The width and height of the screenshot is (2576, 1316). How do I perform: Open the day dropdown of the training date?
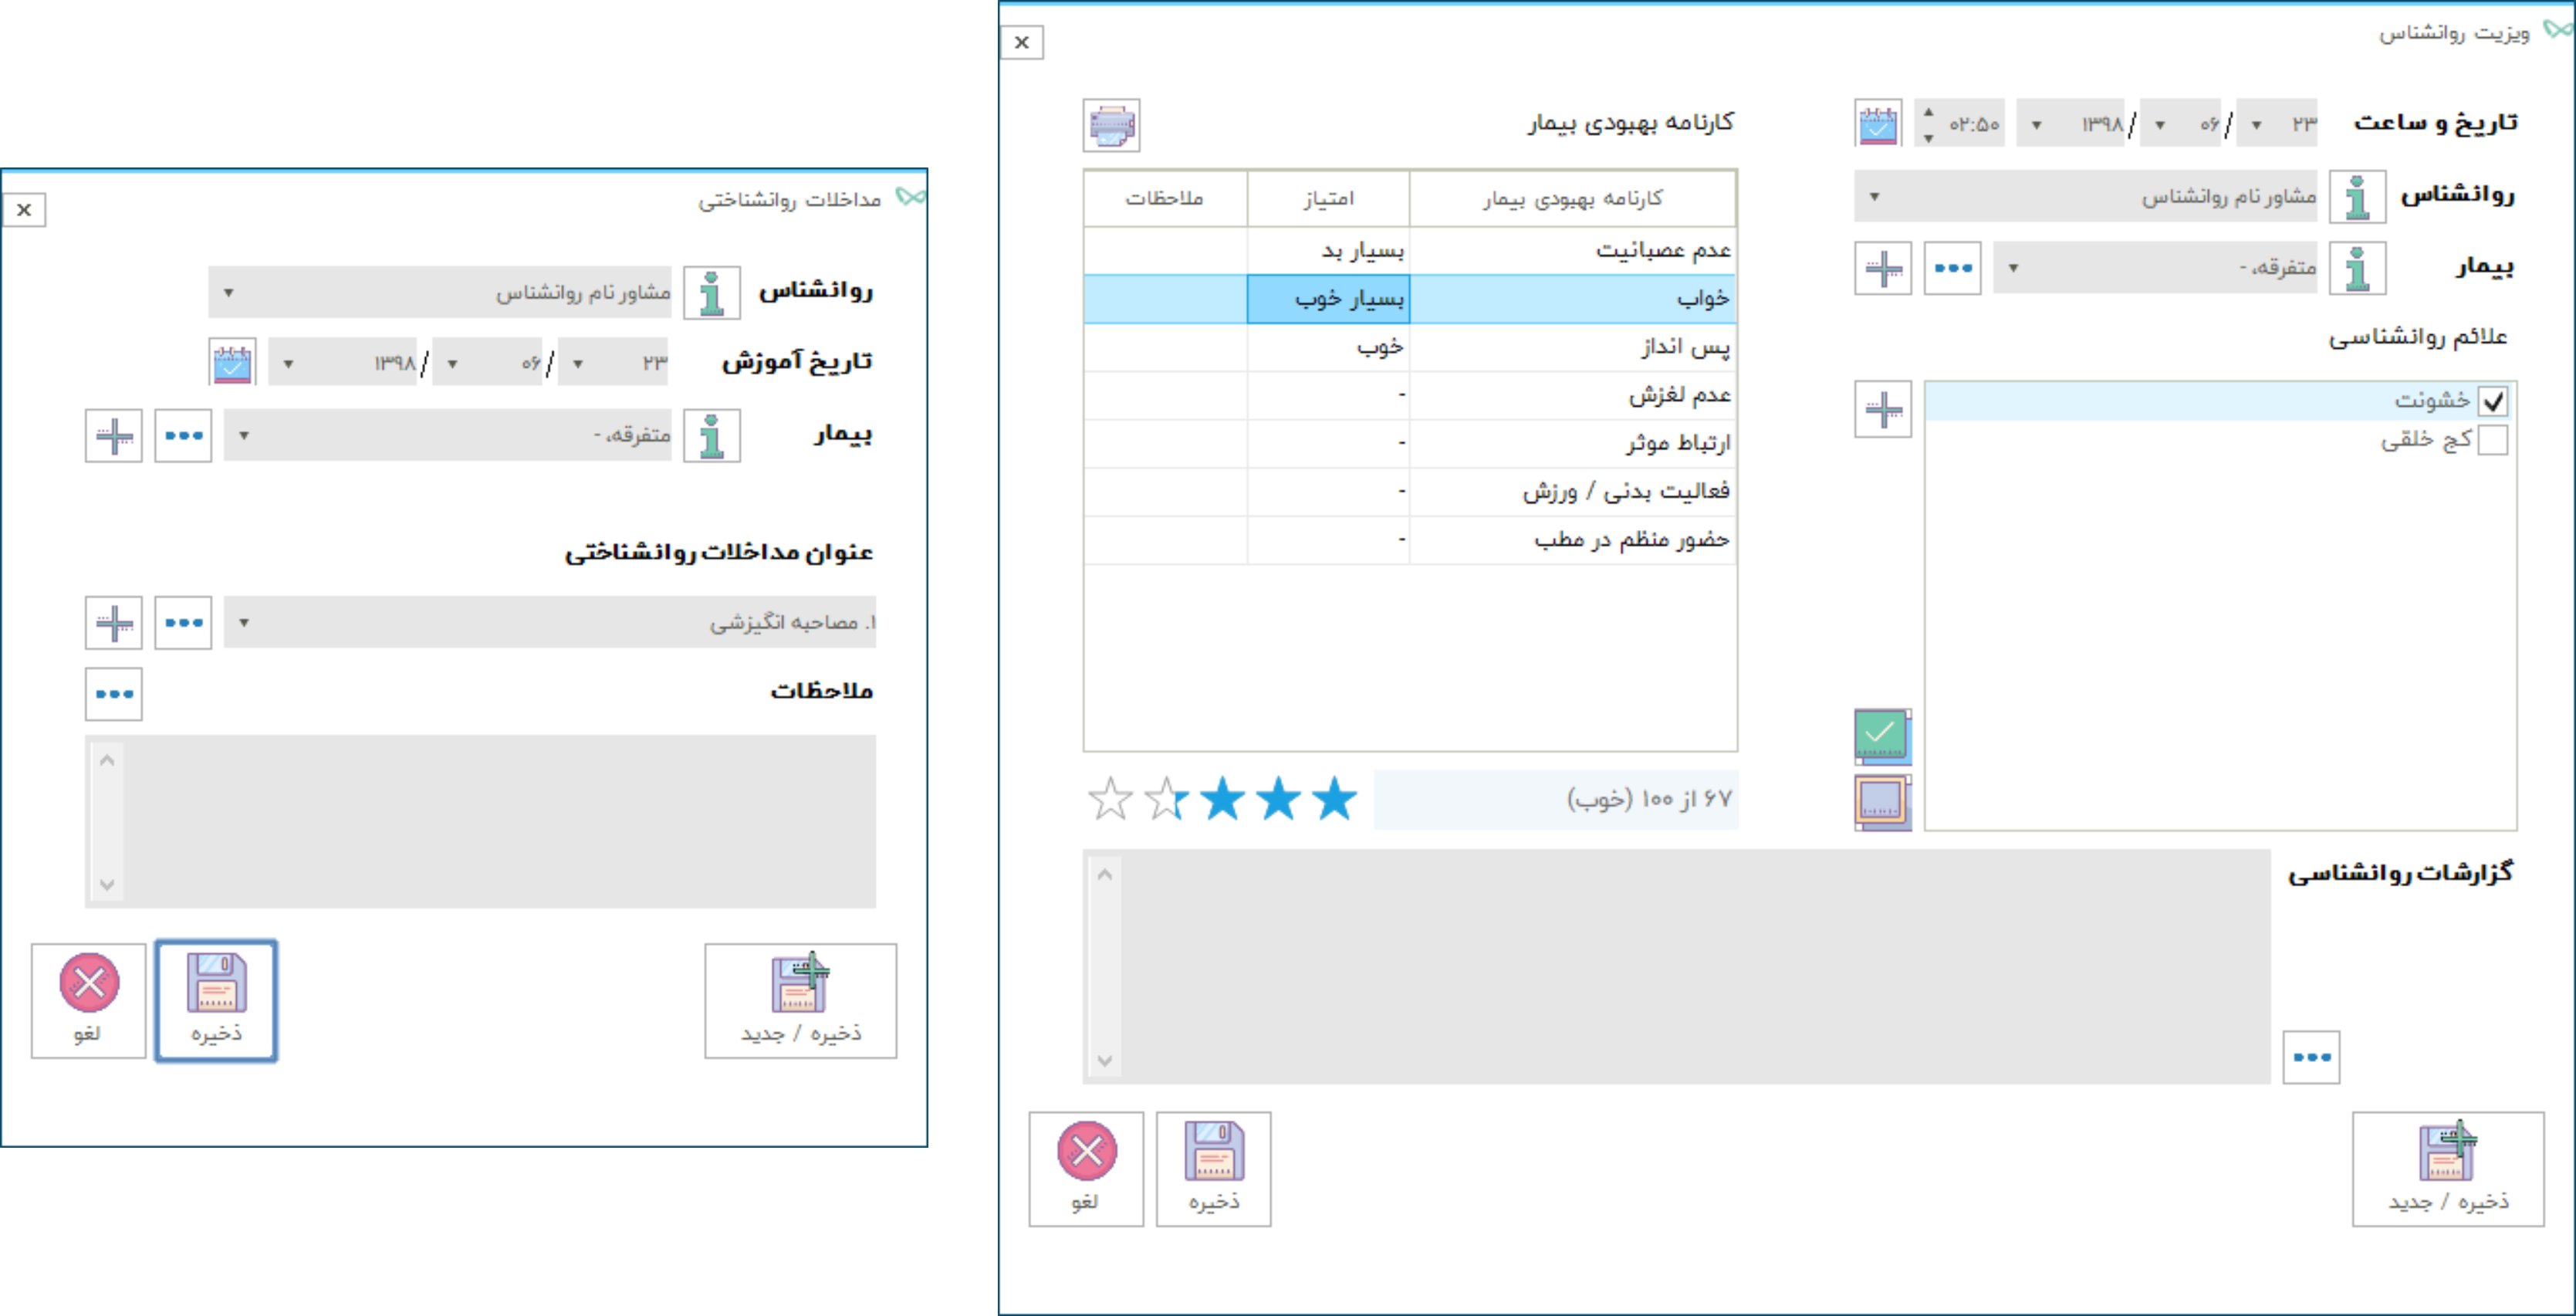[613, 362]
